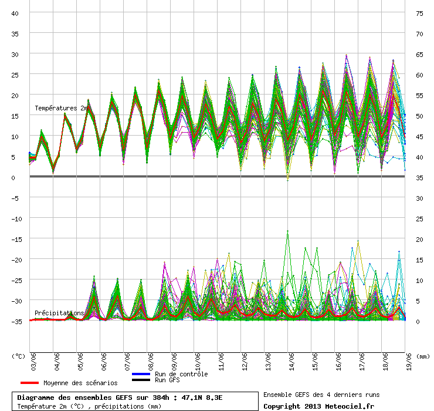Click the -15 value on temperature axis

[16, 240]
